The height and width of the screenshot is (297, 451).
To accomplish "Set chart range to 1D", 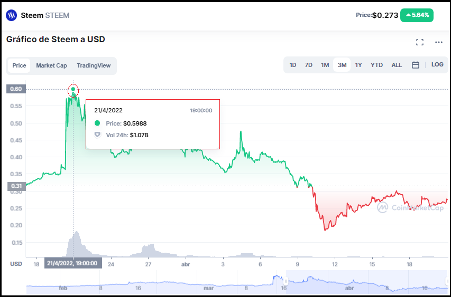I will (293, 65).
